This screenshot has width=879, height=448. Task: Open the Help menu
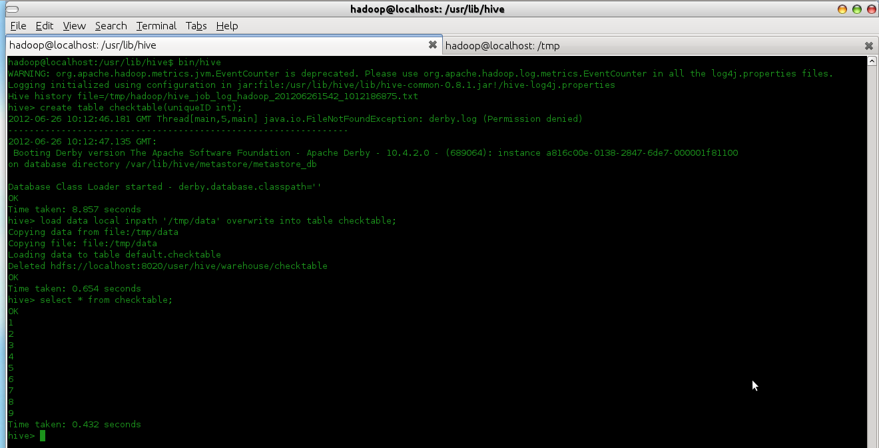tap(227, 26)
